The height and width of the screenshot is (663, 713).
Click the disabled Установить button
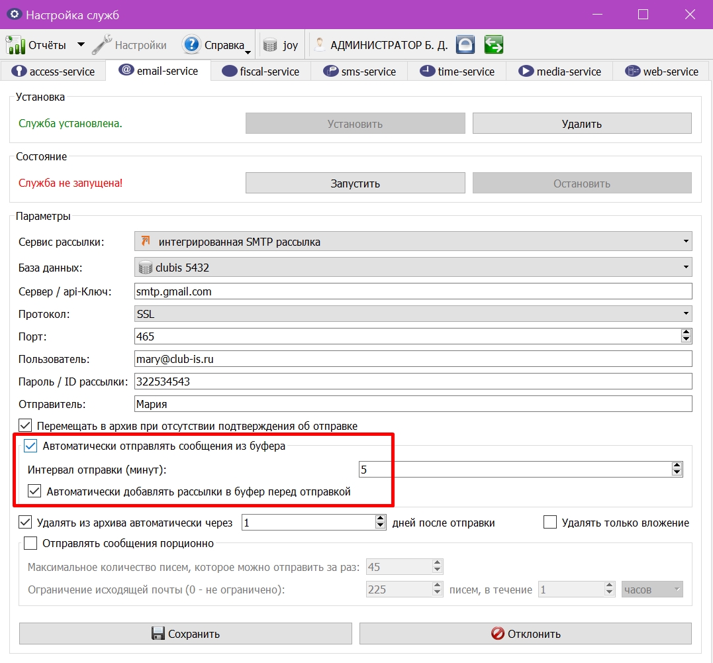[355, 124]
